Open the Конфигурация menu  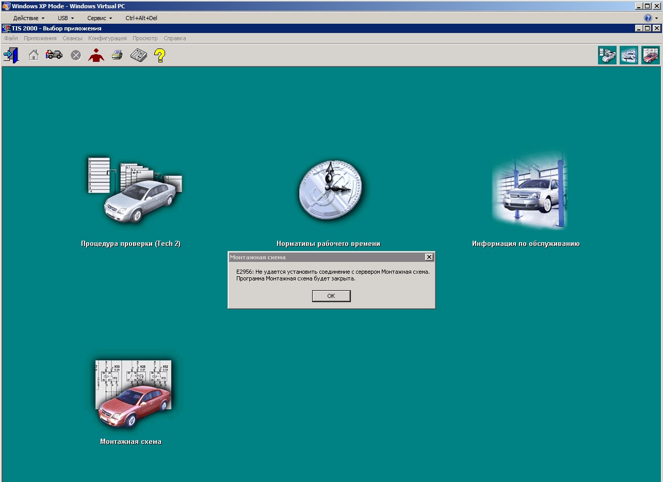(x=107, y=38)
